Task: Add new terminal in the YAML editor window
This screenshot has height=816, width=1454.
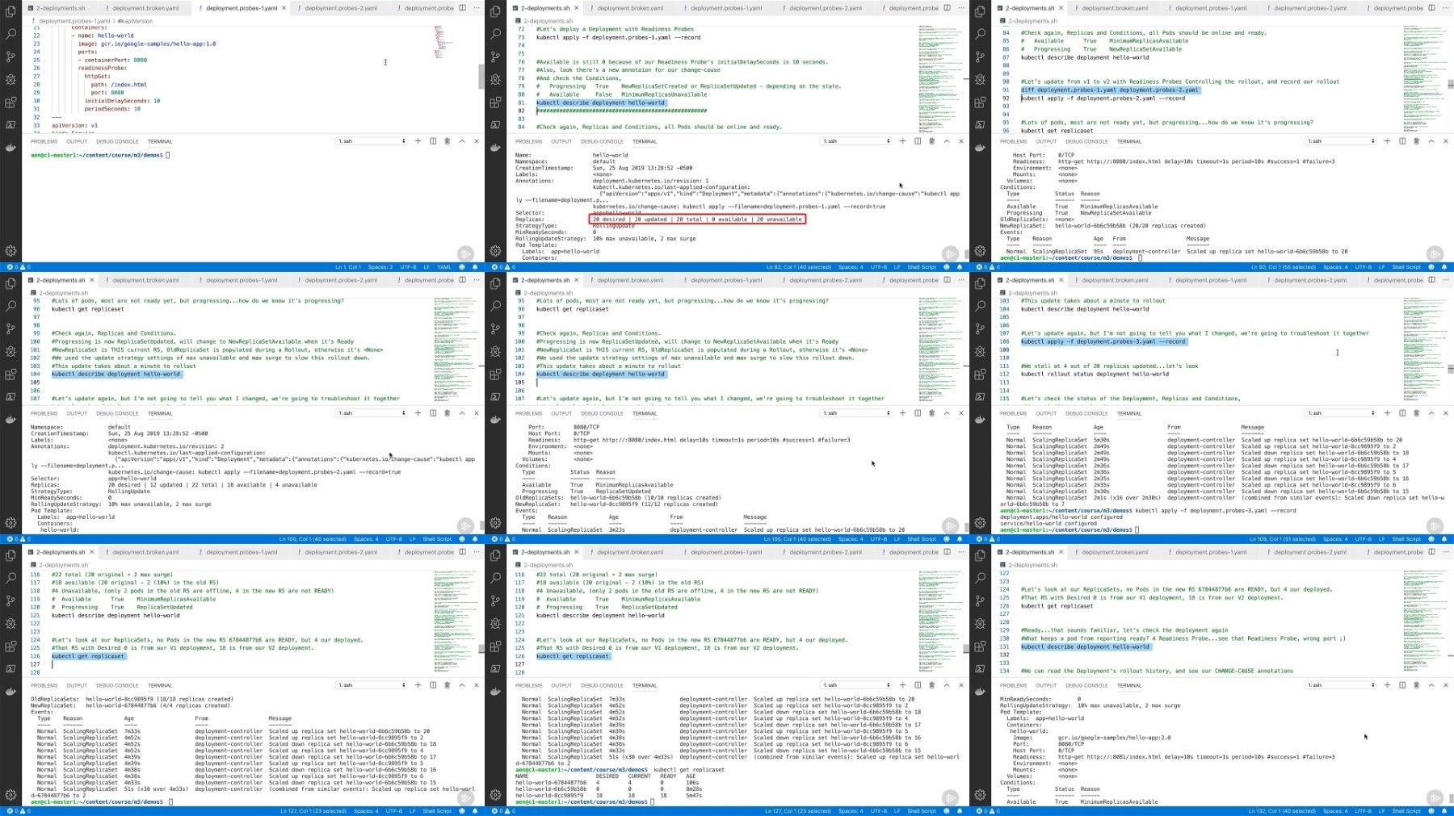Action: 418,141
